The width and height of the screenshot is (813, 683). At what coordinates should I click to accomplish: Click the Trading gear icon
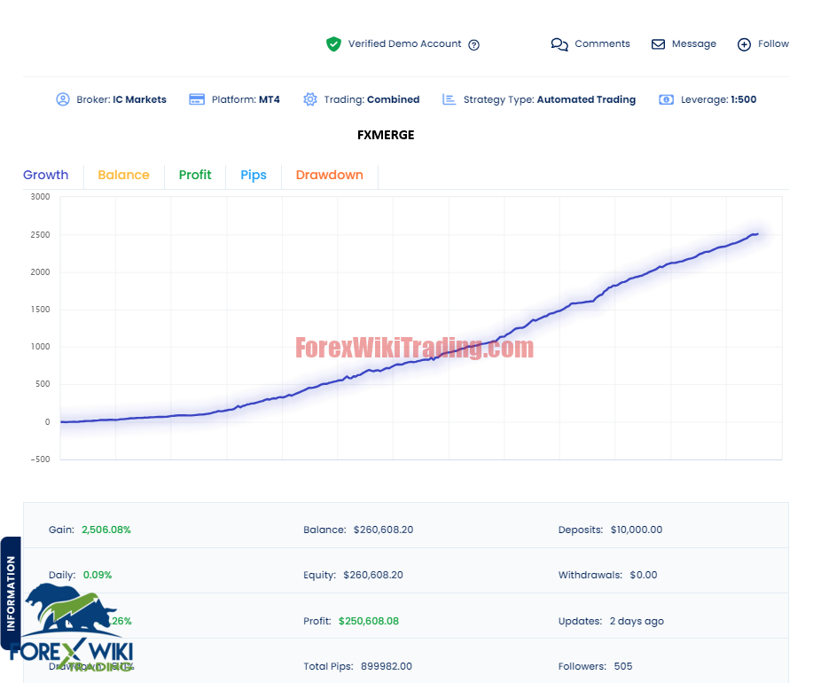pos(310,99)
